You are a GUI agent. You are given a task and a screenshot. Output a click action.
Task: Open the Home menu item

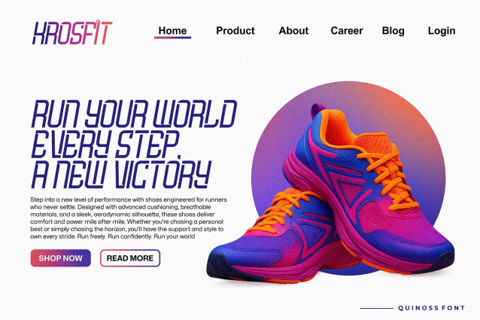coord(172,31)
